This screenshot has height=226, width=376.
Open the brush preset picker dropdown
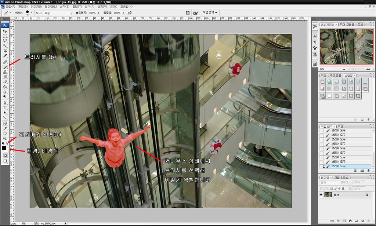click(32, 13)
